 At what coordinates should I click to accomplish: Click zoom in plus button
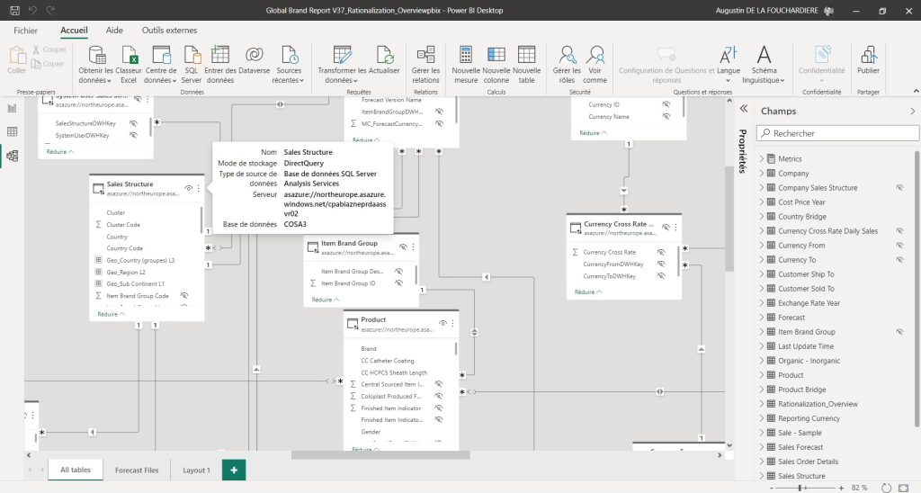click(x=841, y=488)
